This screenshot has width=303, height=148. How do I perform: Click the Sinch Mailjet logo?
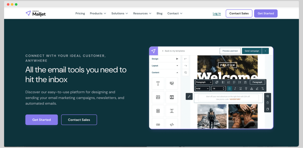tap(36, 13)
